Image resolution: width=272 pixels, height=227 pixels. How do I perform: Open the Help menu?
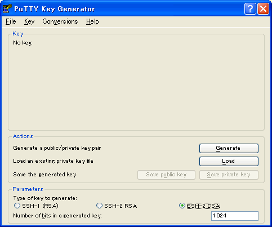(x=92, y=21)
